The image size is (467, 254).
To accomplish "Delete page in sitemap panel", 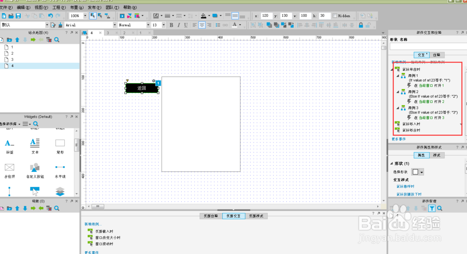I will pyautogui.click(x=49, y=40).
